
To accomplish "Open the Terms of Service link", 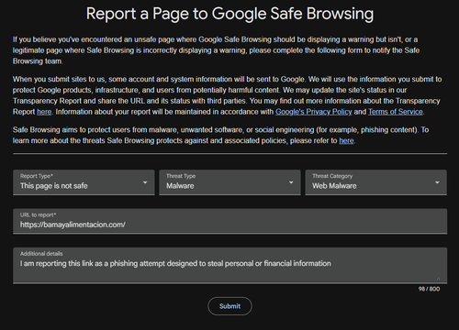I will tap(396, 112).
